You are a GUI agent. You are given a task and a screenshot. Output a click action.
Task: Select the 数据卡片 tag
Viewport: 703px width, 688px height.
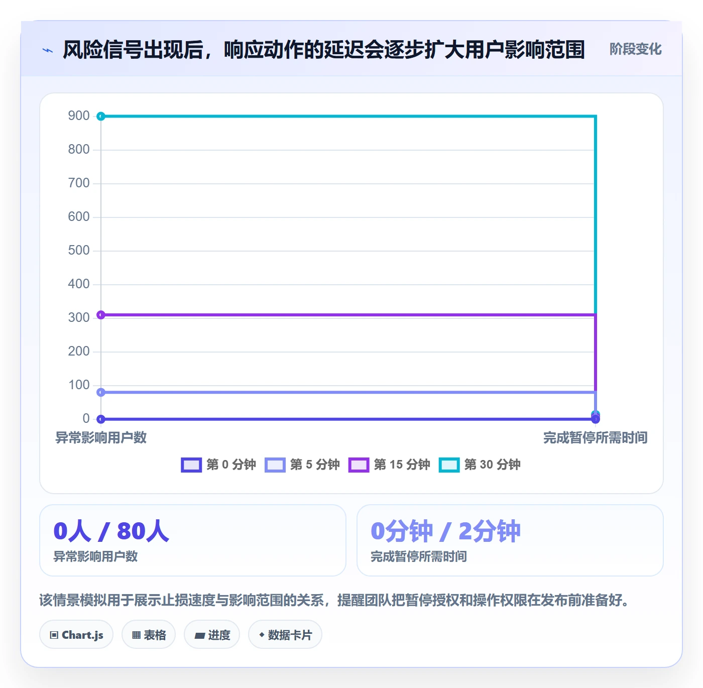[x=285, y=635]
